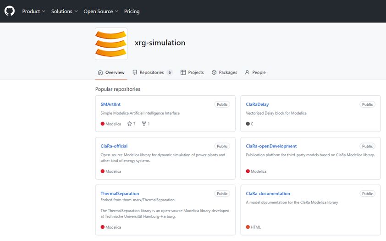386x241 pixels.
Task: Click the cube icon beside Packages
Action: point(214,72)
